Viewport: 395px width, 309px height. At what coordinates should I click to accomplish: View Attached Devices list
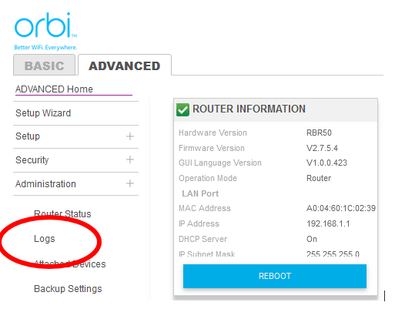70,264
